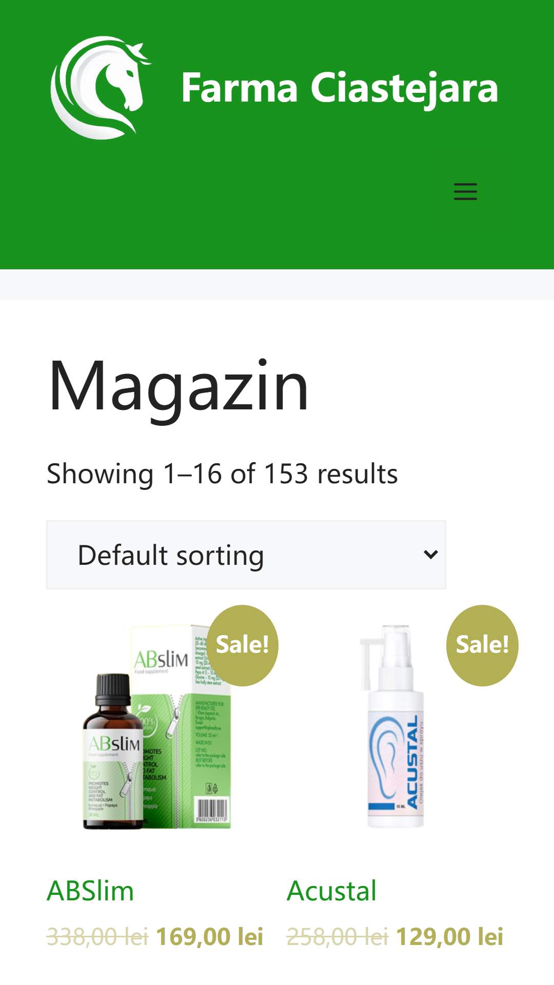Image resolution: width=554 pixels, height=985 pixels.
Task: Open the Default sorting dropdown
Action: (246, 555)
